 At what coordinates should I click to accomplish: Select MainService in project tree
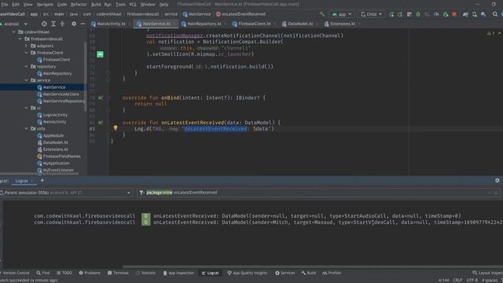(x=51, y=87)
